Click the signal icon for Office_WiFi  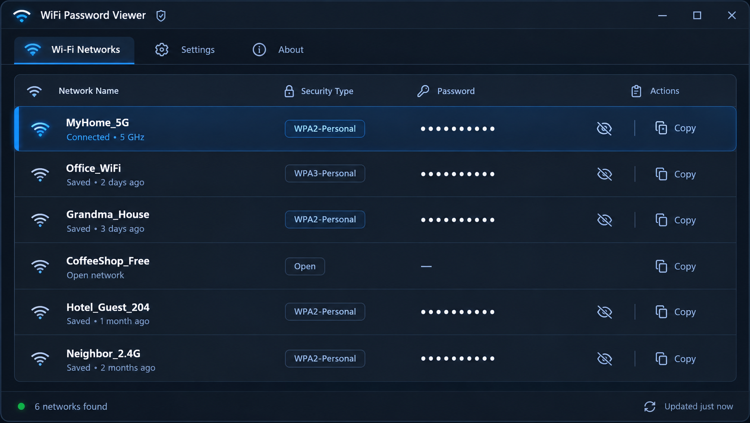(40, 175)
